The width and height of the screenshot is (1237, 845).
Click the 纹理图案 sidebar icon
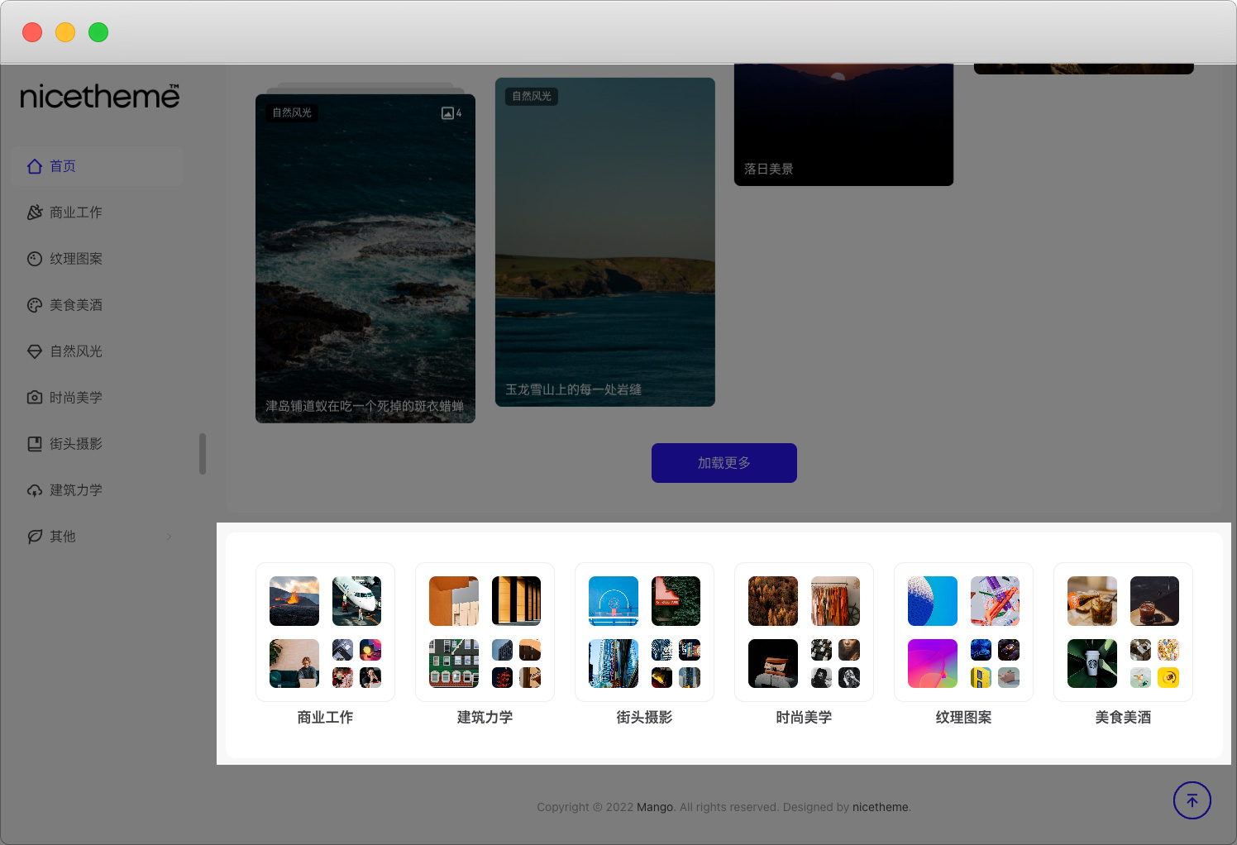tap(35, 259)
